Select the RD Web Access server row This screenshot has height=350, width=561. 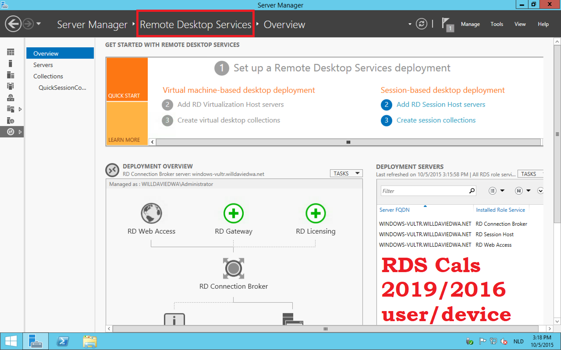tap(460, 245)
